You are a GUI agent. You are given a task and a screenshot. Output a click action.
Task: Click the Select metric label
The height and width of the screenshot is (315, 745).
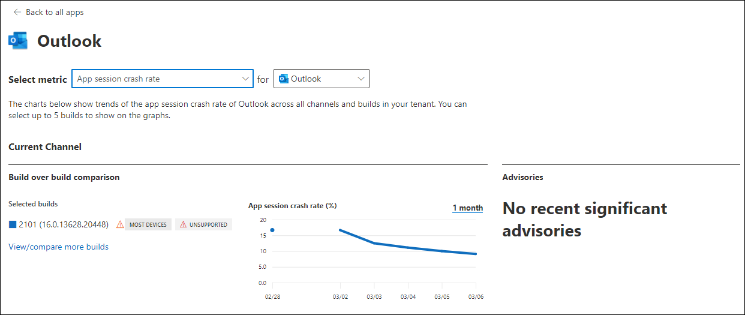tap(38, 79)
